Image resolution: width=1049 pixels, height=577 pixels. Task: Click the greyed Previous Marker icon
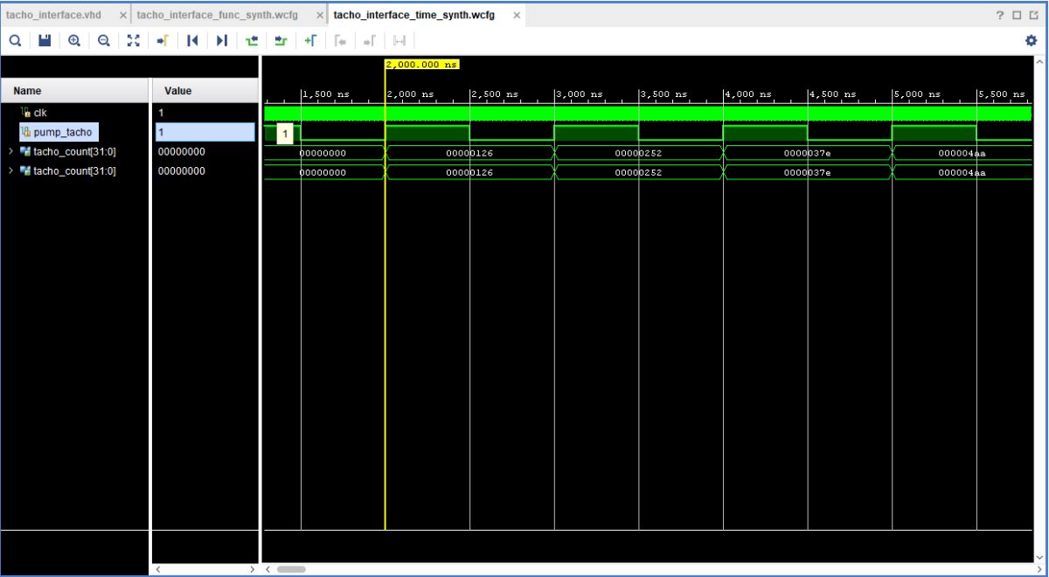[341, 40]
